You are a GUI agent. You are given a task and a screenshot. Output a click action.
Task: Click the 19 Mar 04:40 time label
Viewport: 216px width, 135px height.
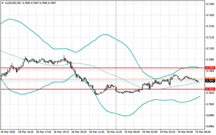click(185, 132)
